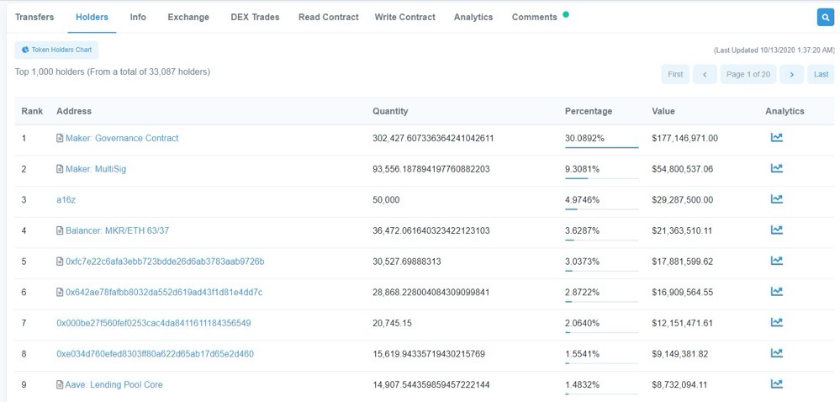Click analytics icon in rank 7 row
840x402 pixels.
click(x=776, y=323)
